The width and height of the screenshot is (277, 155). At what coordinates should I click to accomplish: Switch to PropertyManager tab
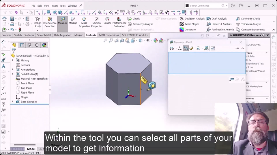pyautogui.click(x=22, y=45)
